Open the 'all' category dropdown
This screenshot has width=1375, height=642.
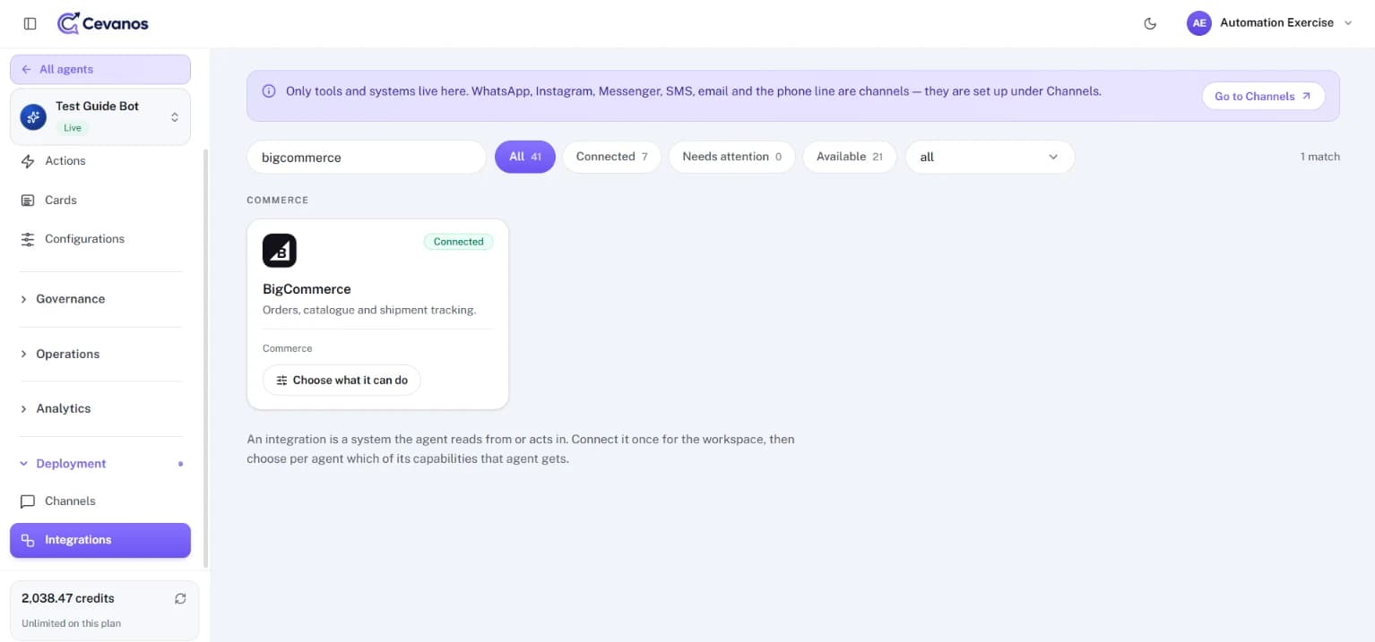pyautogui.click(x=990, y=157)
